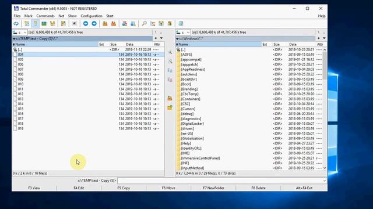Viewport: 373px width, 209px height.
Task: Sort left panel by Name column
Action: click(x=55, y=44)
